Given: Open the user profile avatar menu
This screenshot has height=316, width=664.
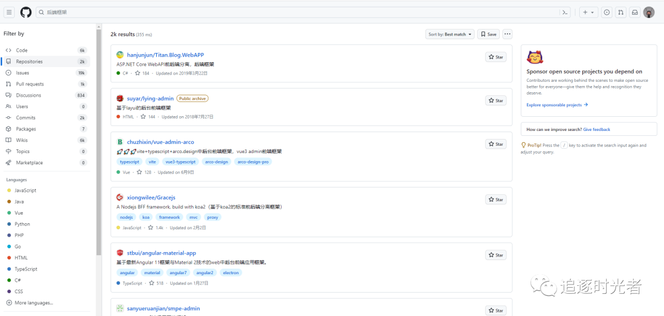Looking at the screenshot, I should 649,12.
